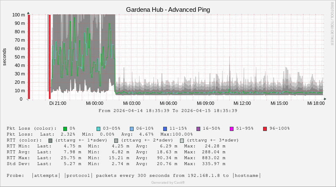Select the Di 21:00 time axis label
The image size is (336, 187).
57,103
